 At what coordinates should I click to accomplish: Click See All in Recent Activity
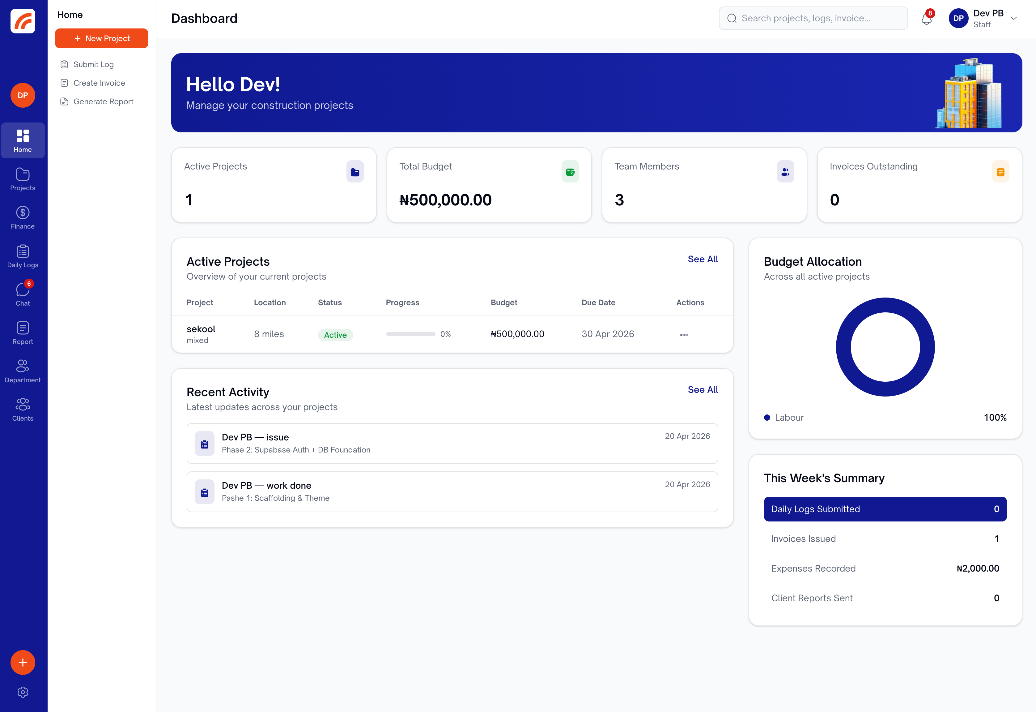point(703,389)
